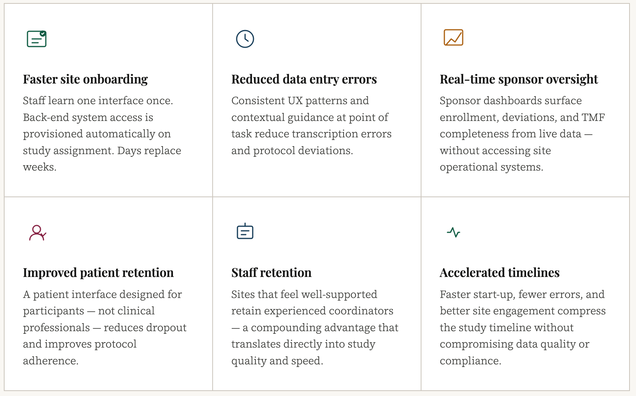Click the paragraph starting 'Sites that feel well-supported'
Image resolution: width=636 pixels, height=396 pixels.
click(315, 327)
